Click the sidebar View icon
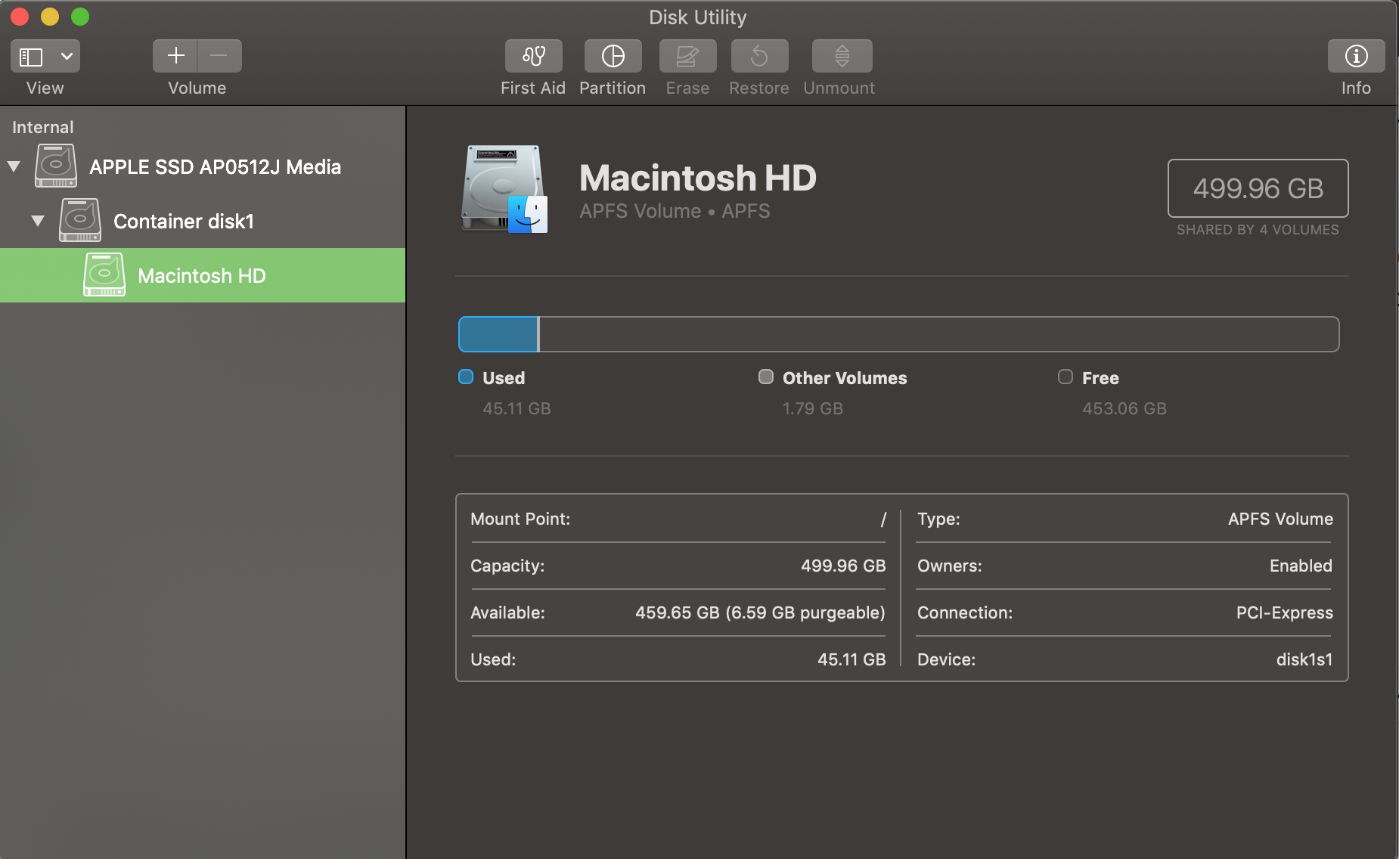The width and height of the screenshot is (1399, 859). tap(31, 57)
